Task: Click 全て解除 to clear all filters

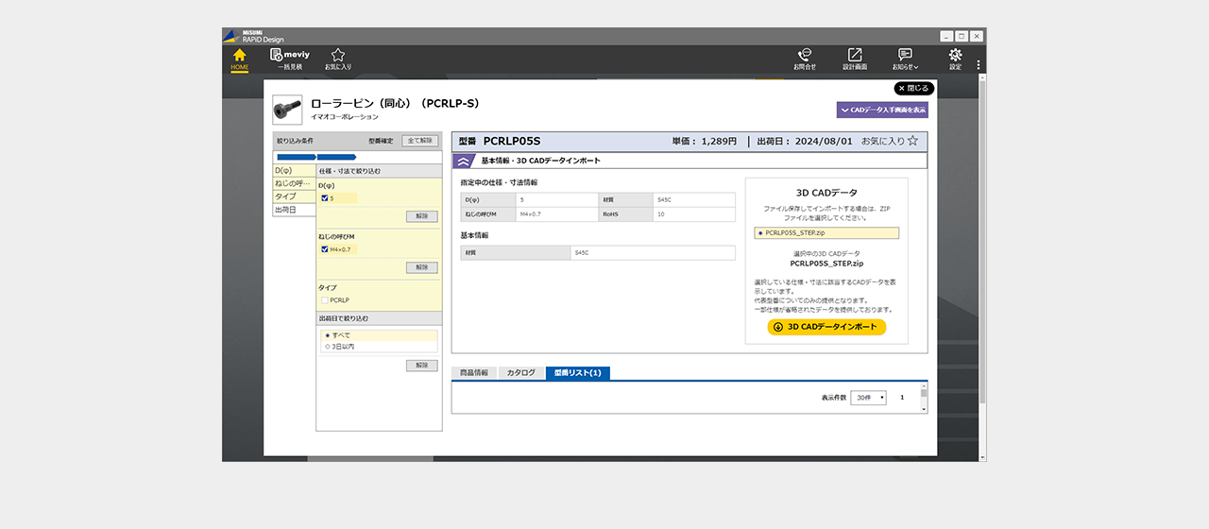Action: click(x=420, y=141)
